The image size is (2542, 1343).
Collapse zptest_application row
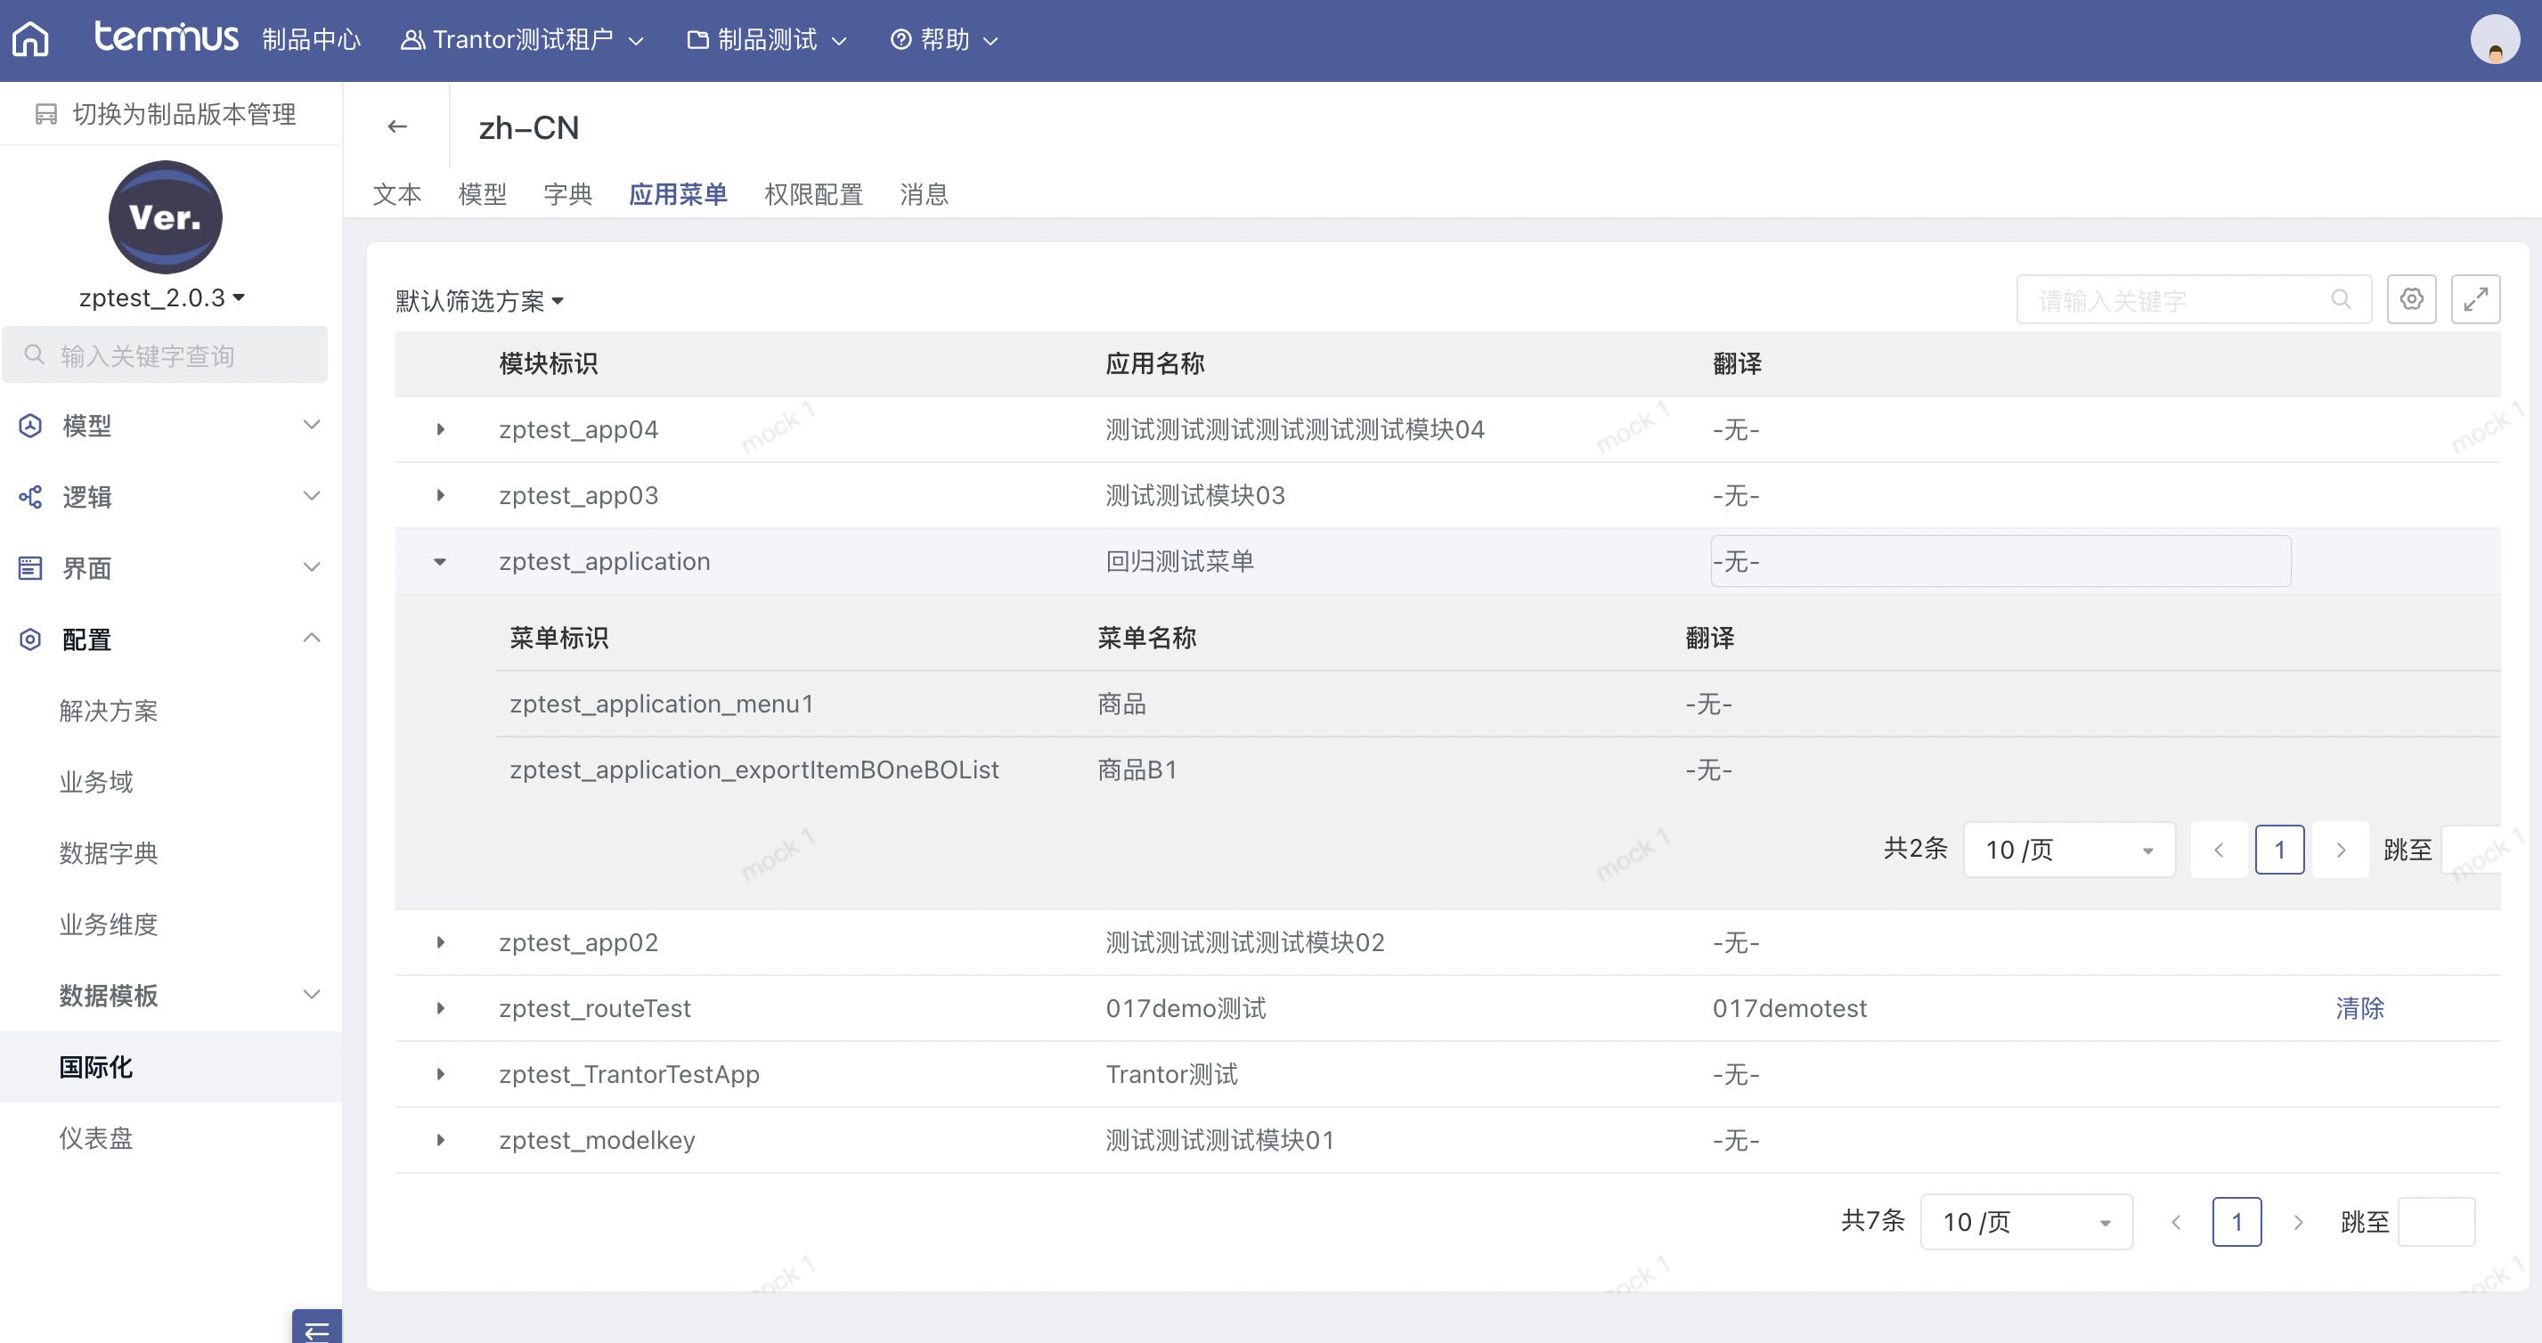(440, 561)
